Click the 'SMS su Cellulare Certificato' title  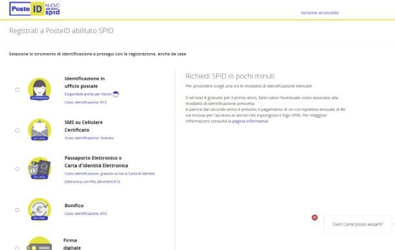click(x=84, y=126)
